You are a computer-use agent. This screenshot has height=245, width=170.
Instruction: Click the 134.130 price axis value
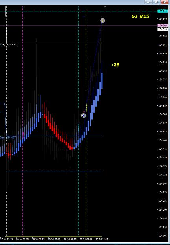(163, 227)
